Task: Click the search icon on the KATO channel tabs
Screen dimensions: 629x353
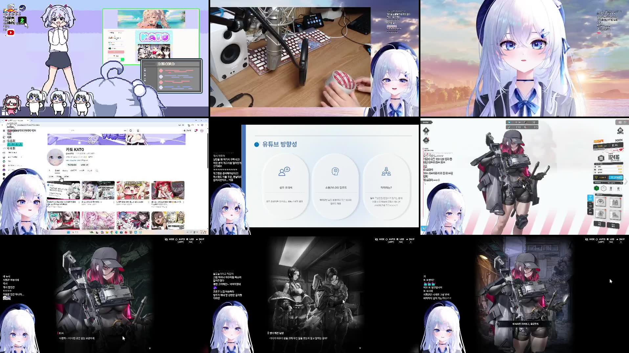Action: (97, 171)
